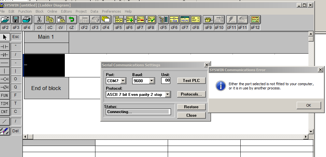Select the horizontal line tool in the palette
Screen dimensions: 326x157
point(5,63)
